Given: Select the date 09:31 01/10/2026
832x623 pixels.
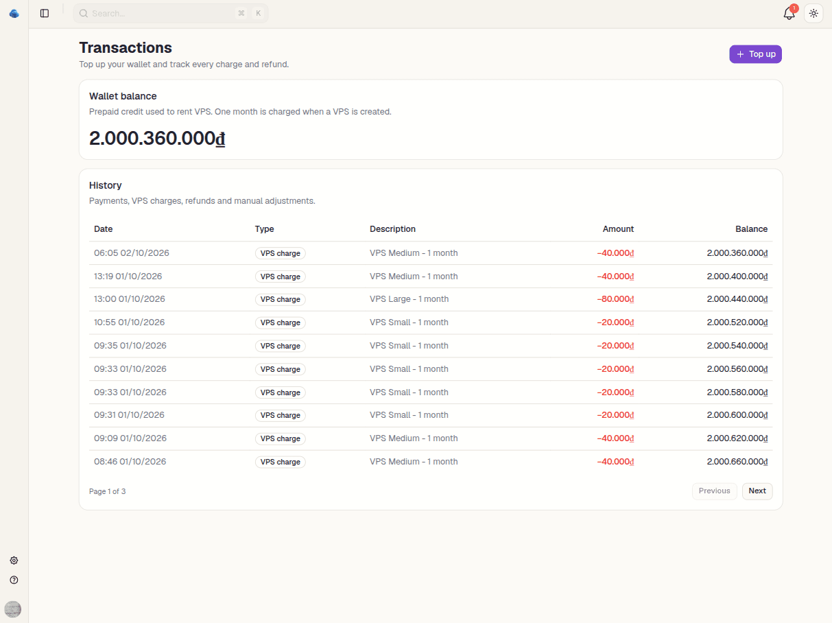Looking at the screenshot, I should coord(129,415).
